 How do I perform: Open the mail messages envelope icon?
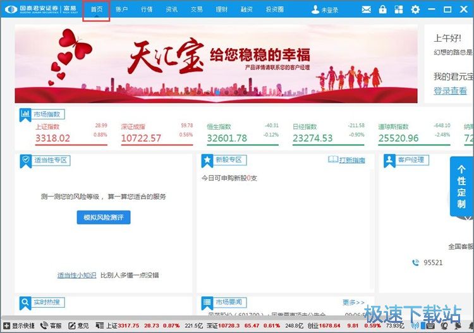(367, 9)
